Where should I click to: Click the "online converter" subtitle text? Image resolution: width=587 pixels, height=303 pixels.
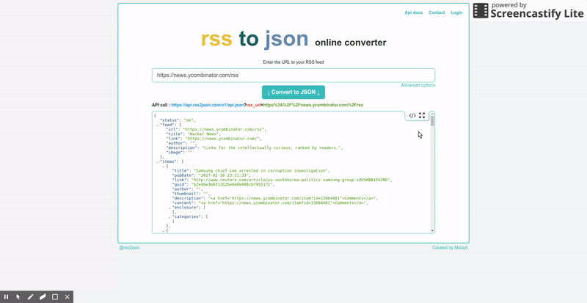[x=351, y=43]
